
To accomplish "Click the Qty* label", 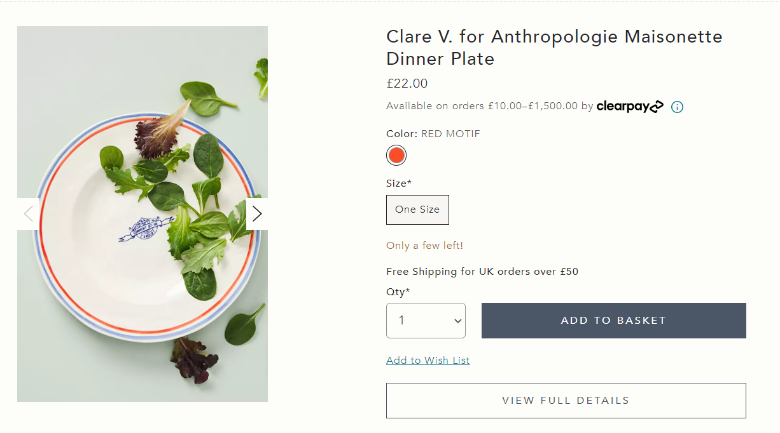I will click(398, 292).
